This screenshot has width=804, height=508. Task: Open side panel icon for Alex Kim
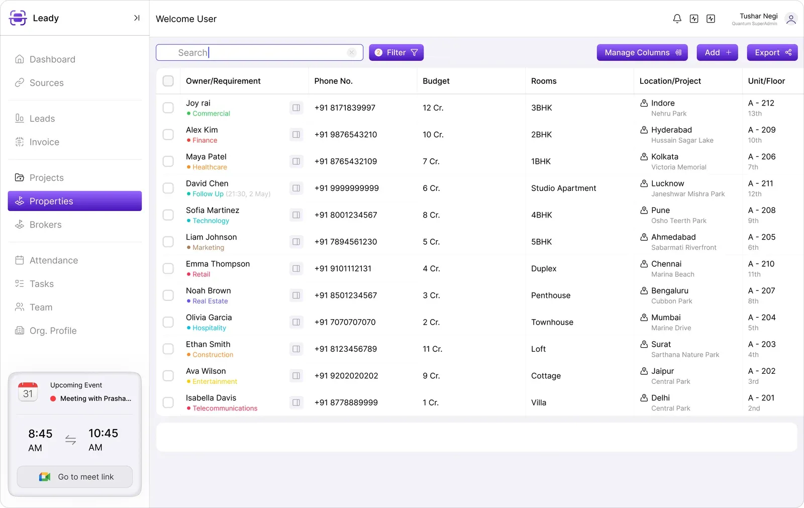point(296,135)
